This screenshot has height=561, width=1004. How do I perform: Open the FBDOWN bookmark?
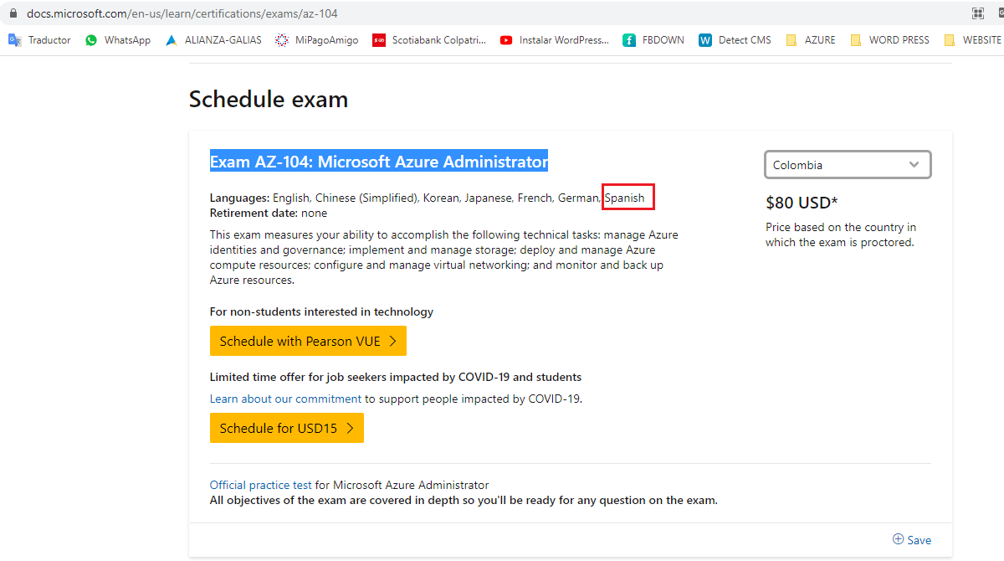pyautogui.click(x=653, y=39)
